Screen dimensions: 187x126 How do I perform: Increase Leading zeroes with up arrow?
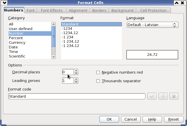coord(76,79)
